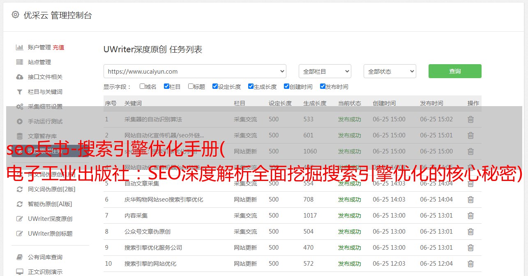528x276 pixels.
Task: Click keyword cell 公众号文章伪原创
Action: click(148, 232)
